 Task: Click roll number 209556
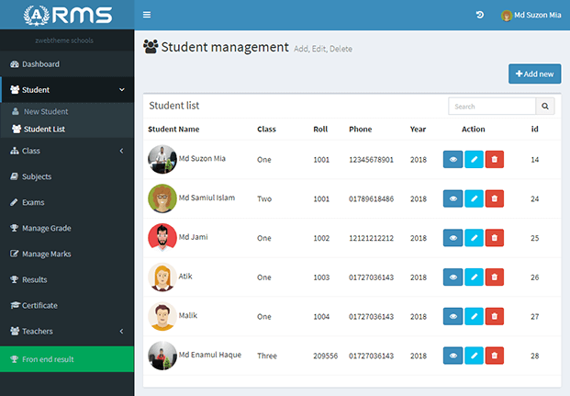tap(325, 356)
